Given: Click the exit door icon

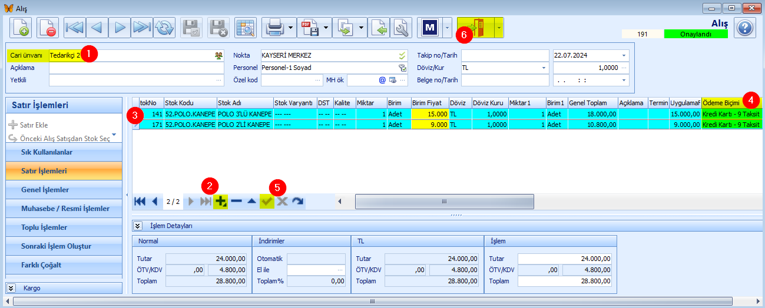Looking at the screenshot, I should pos(476,28).
